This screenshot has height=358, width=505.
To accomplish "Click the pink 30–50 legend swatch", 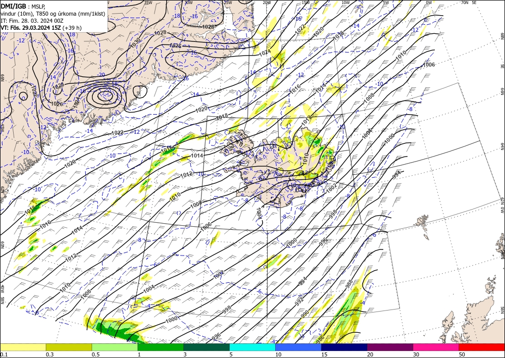I will pos(436,347).
